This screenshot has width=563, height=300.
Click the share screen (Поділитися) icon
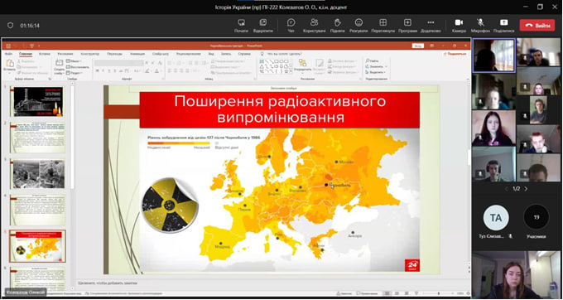coord(503,26)
